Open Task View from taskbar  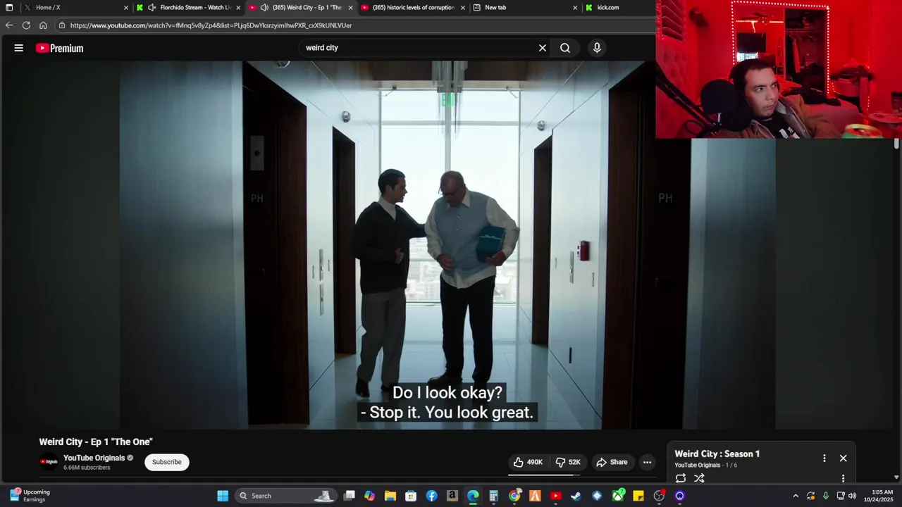[x=349, y=496]
